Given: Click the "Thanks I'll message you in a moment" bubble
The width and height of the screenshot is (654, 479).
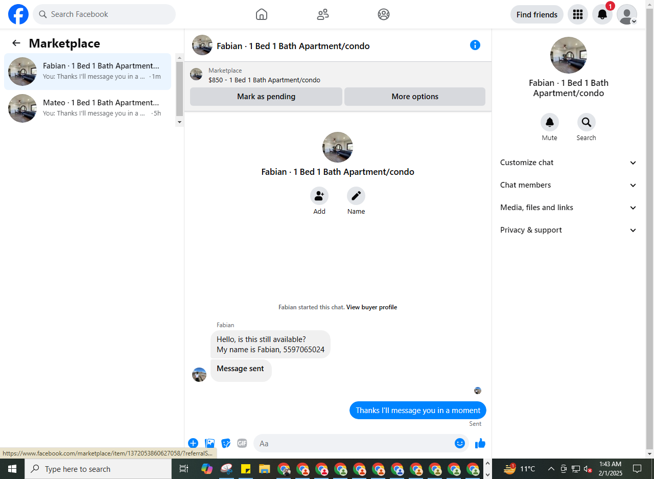Looking at the screenshot, I should 418,410.
